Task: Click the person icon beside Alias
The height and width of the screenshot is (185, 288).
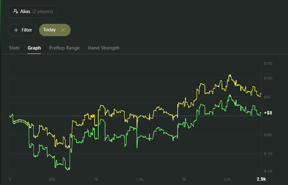Action: tap(15, 11)
